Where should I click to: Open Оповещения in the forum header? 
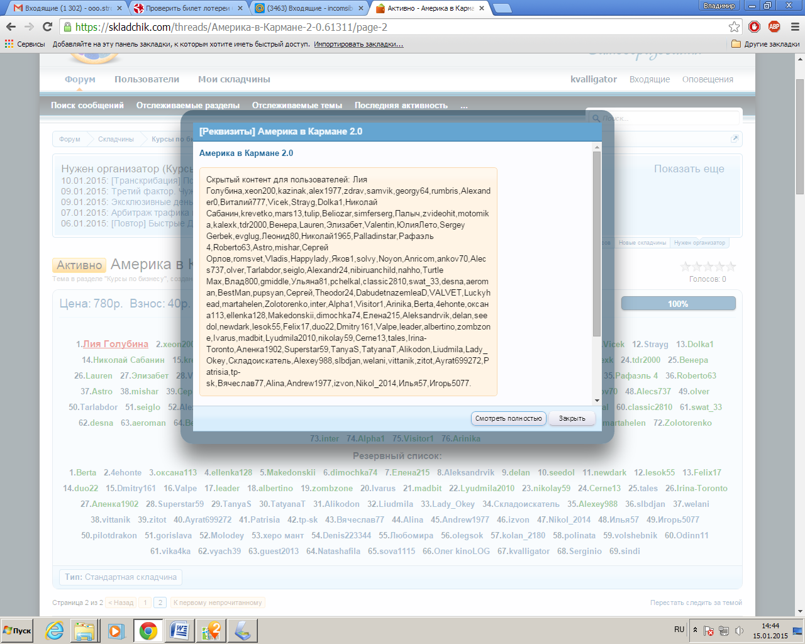[708, 79]
